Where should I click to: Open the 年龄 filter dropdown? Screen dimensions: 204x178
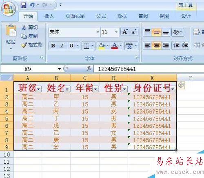click(x=96, y=89)
